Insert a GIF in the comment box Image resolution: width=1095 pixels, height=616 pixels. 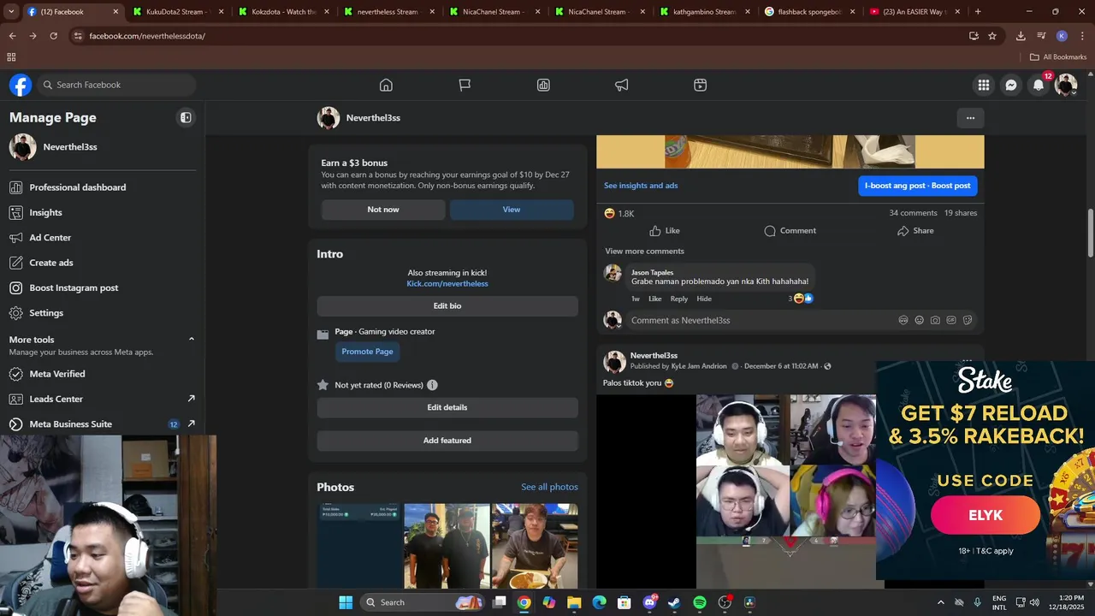[x=951, y=320]
